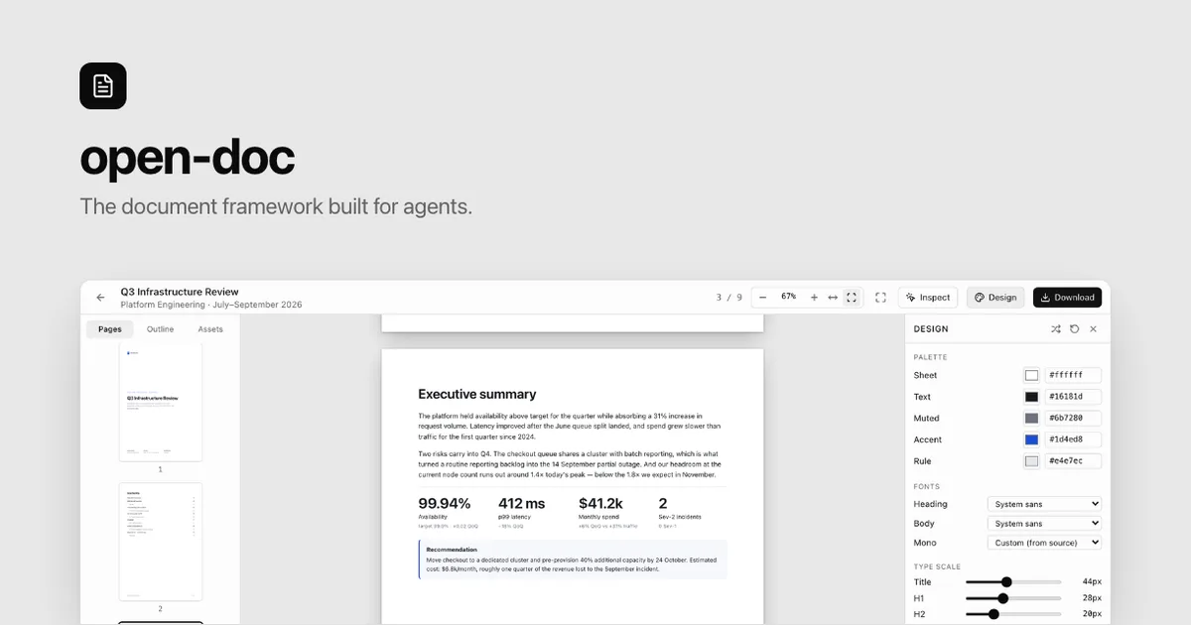Fit document to width using horizontal arrows icon

pyautogui.click(x=833, y=298)
